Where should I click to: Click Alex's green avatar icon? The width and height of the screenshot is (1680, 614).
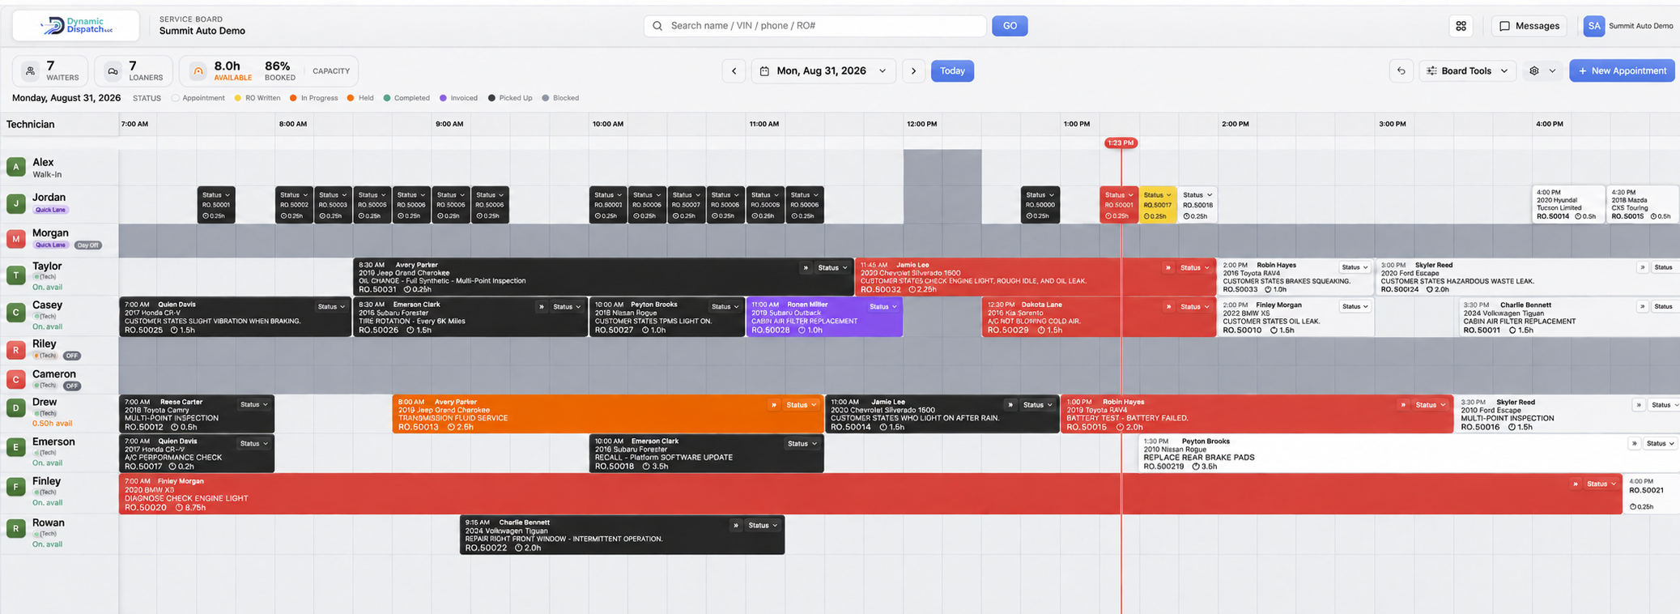pos(16,167)
